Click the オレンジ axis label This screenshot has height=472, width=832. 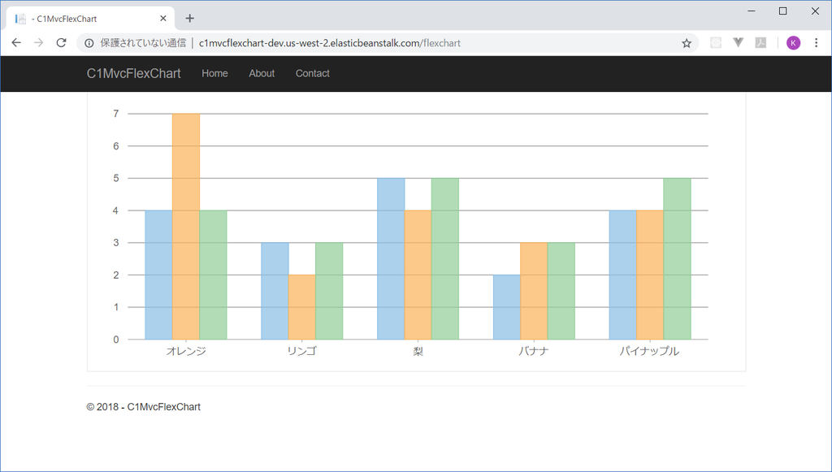click(x=186, y=351)
